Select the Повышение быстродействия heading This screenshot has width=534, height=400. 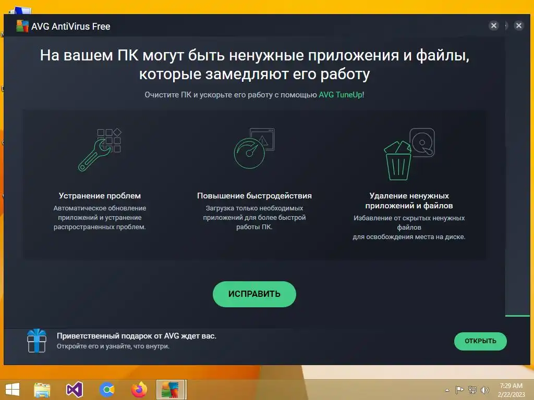point(254,196)
